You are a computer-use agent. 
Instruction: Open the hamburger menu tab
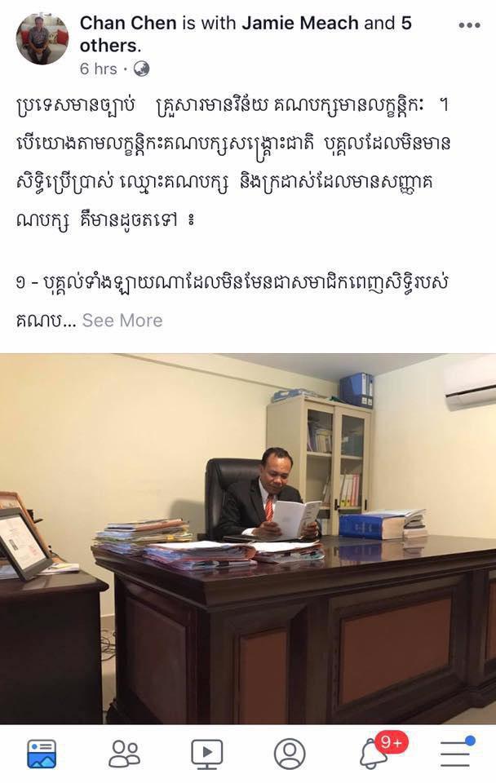pos(455,754)
